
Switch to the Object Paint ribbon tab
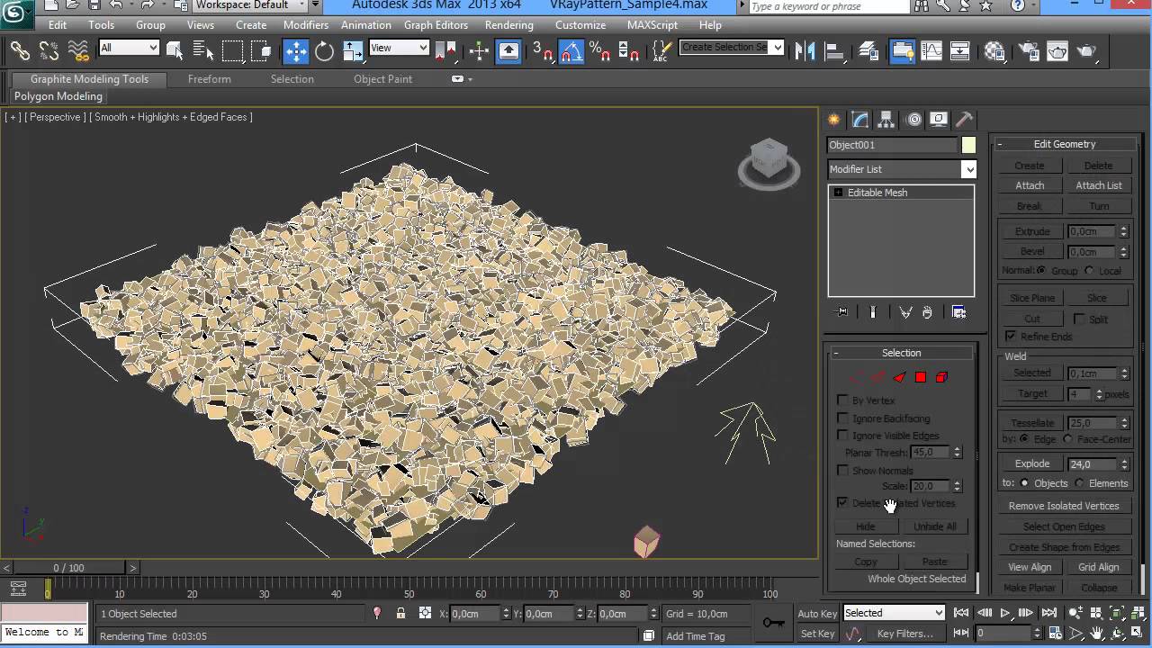[x=382, y=79]
